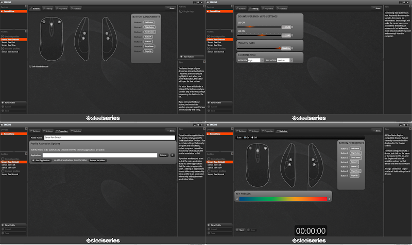
Task: Remove application with the X button
Action: pyautogui.click(x=173, y=155)
